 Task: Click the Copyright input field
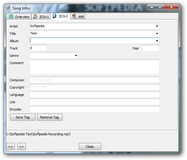[x=94, y=87]
